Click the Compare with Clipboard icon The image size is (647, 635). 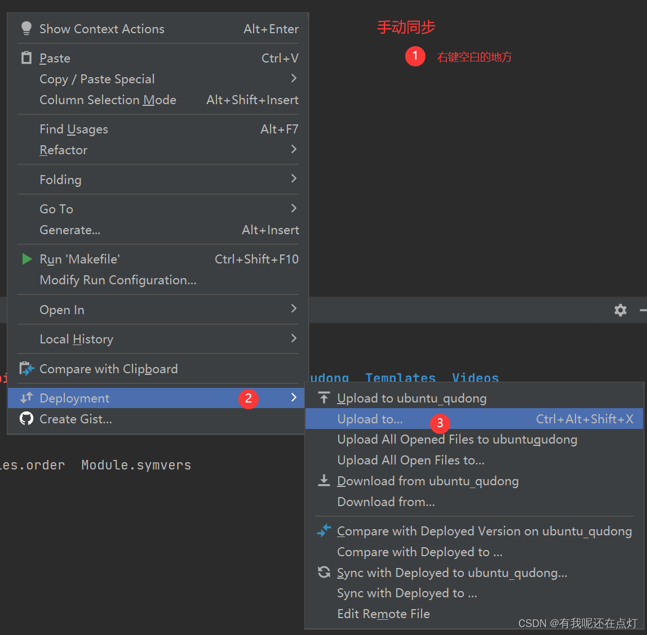click(26, 368)
